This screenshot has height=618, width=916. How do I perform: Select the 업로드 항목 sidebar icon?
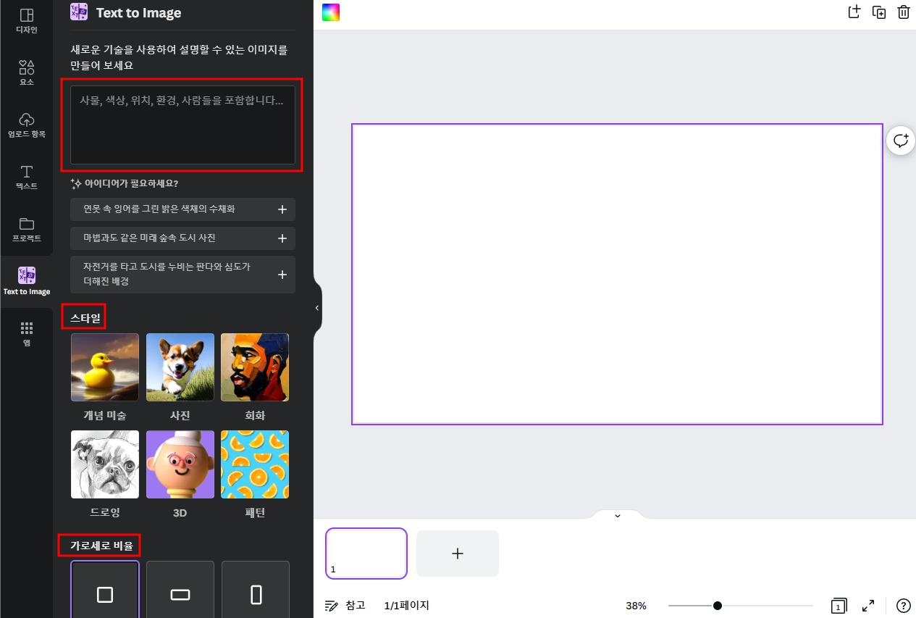click(x=27, y=125)
